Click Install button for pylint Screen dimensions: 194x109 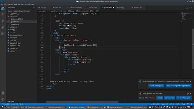(160, 98)
